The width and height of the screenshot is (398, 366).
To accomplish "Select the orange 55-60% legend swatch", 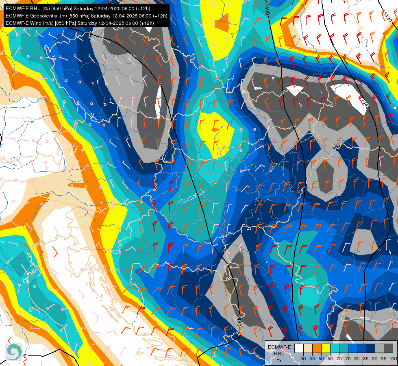I will pyautogui.click(x=317, y=348).
